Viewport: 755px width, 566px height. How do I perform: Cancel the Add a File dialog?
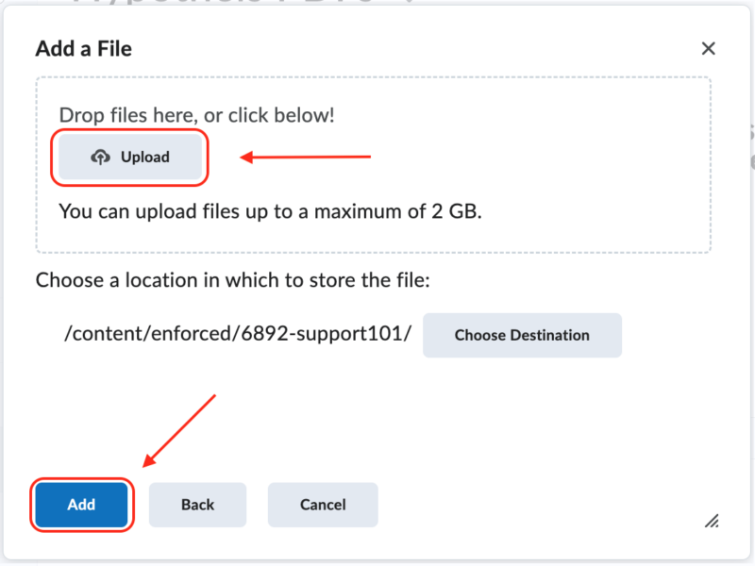click(323, 505)
